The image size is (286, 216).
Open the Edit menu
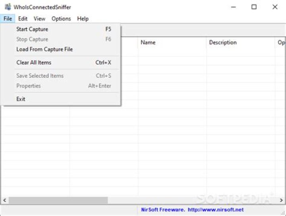tap(23, 19)
